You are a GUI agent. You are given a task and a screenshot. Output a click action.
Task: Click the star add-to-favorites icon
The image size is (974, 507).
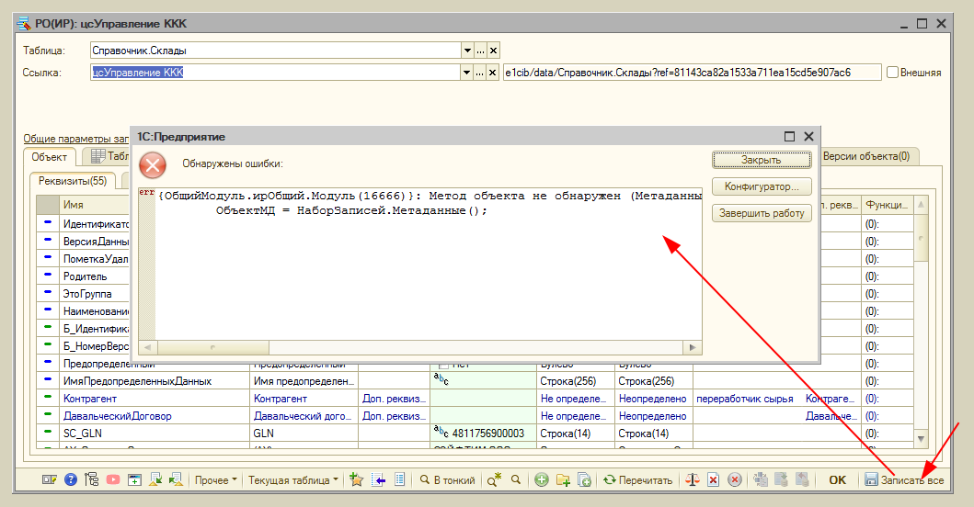point(356,479)
